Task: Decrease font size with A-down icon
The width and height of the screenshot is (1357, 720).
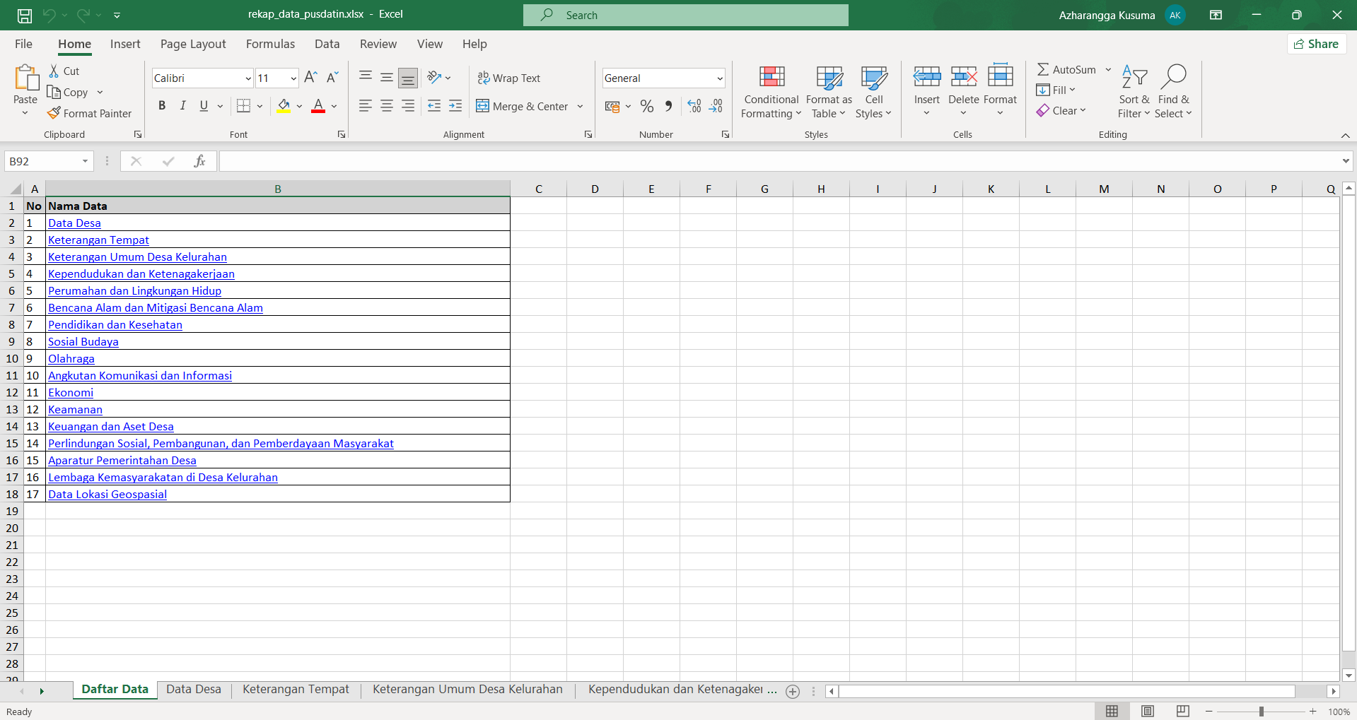Action: point(332,78)
